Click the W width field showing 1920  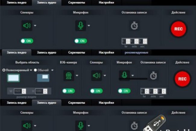pyautogui.click(x=18, y=91)
